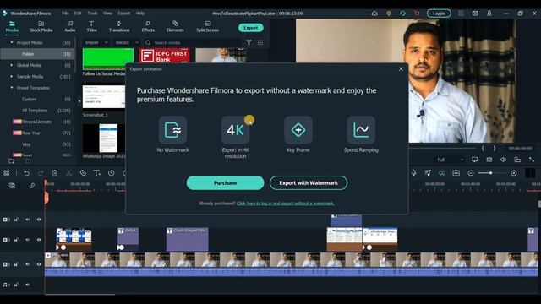Open the View menu
This screenshot has width=541, height=304.
pos(107,14)
